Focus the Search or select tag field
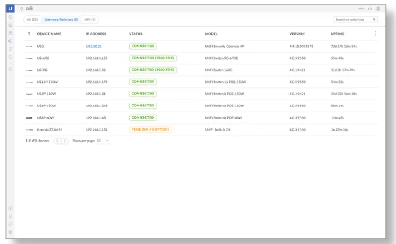Screen dimensions: 396x244 [356, 19]
